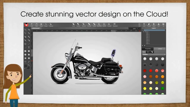The width and height of the screenshot is (190, 107).
Task: Select the Eraser tool in left toolbox
Action: (x=29, y=40)
